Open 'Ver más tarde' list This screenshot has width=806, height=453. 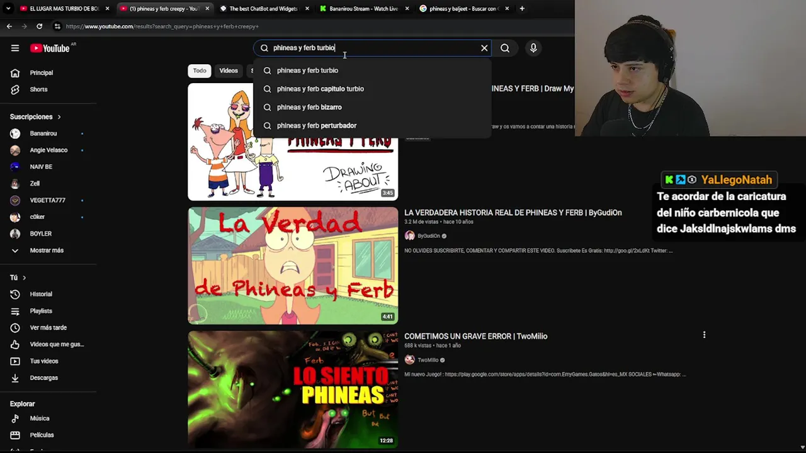pyautogui.click(x=48, y=328)
